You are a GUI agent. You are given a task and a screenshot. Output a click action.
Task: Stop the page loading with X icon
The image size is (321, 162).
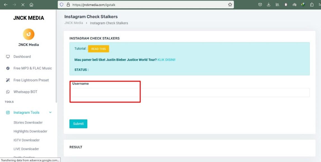click(x=23, y=4)
